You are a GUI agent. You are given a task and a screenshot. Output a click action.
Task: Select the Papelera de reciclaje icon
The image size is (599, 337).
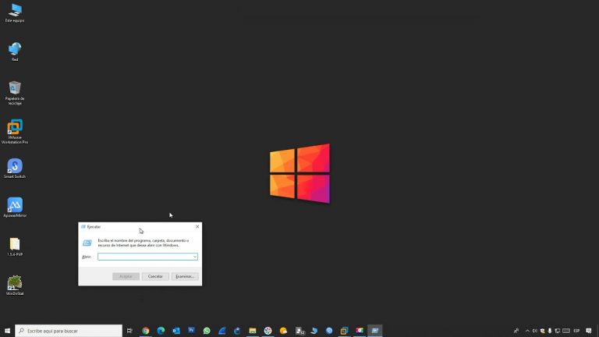[15, 93]
